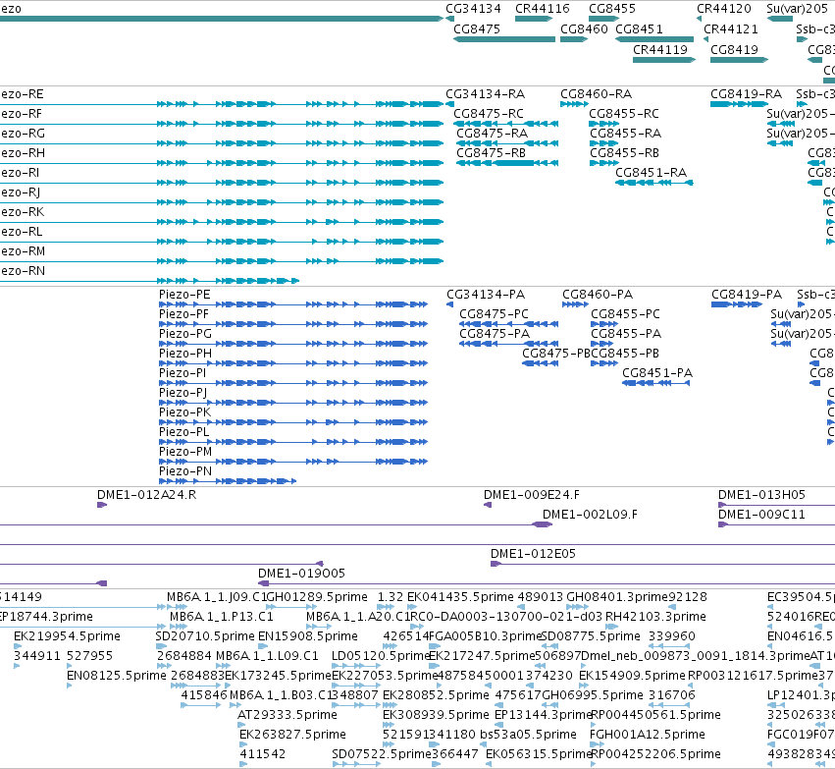Click the CG8419-PA protein label

pos(747,295)
